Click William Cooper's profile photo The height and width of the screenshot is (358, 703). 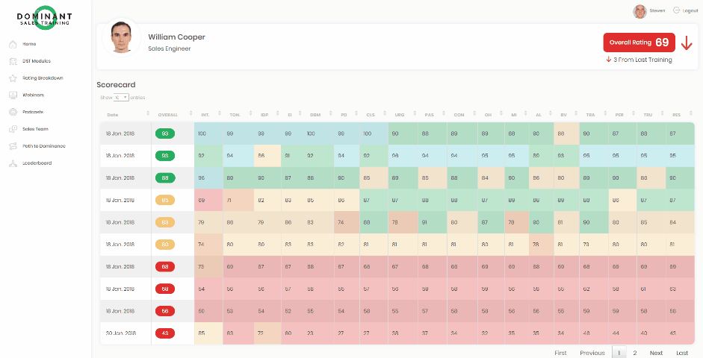pos(121,37)
